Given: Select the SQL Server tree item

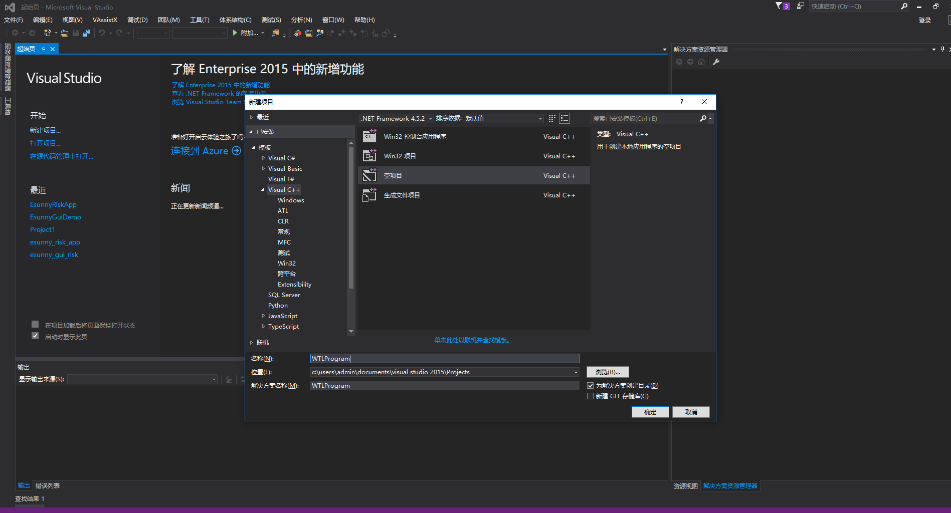Looking at the screenshot, I should click(284, 295).
